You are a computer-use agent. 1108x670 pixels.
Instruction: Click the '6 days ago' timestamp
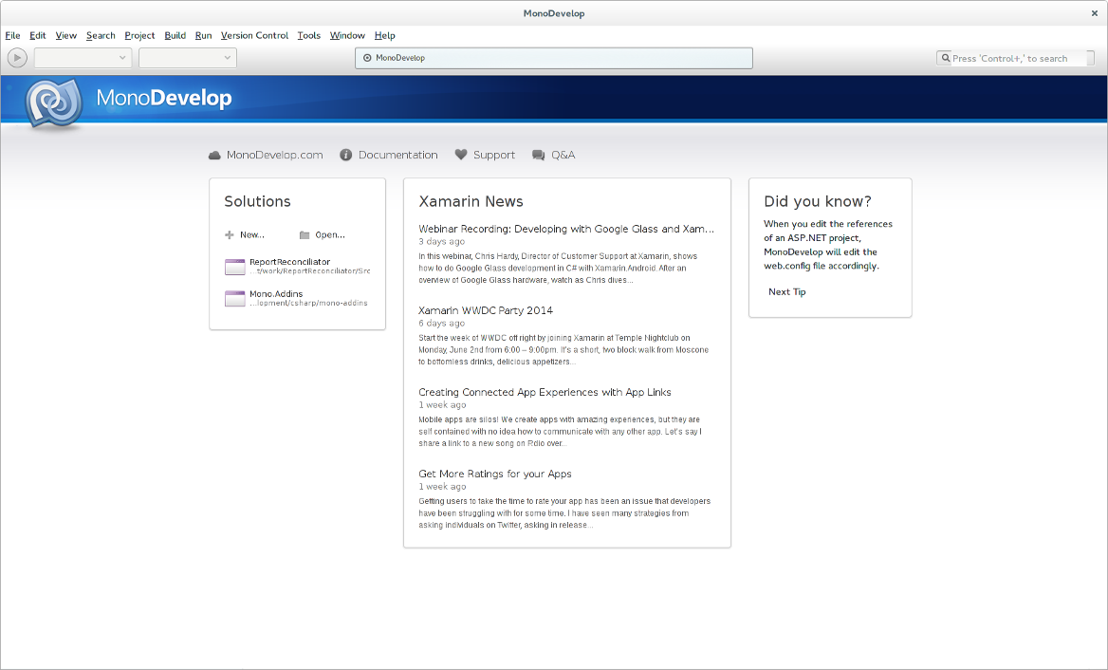tap(442, 323)
